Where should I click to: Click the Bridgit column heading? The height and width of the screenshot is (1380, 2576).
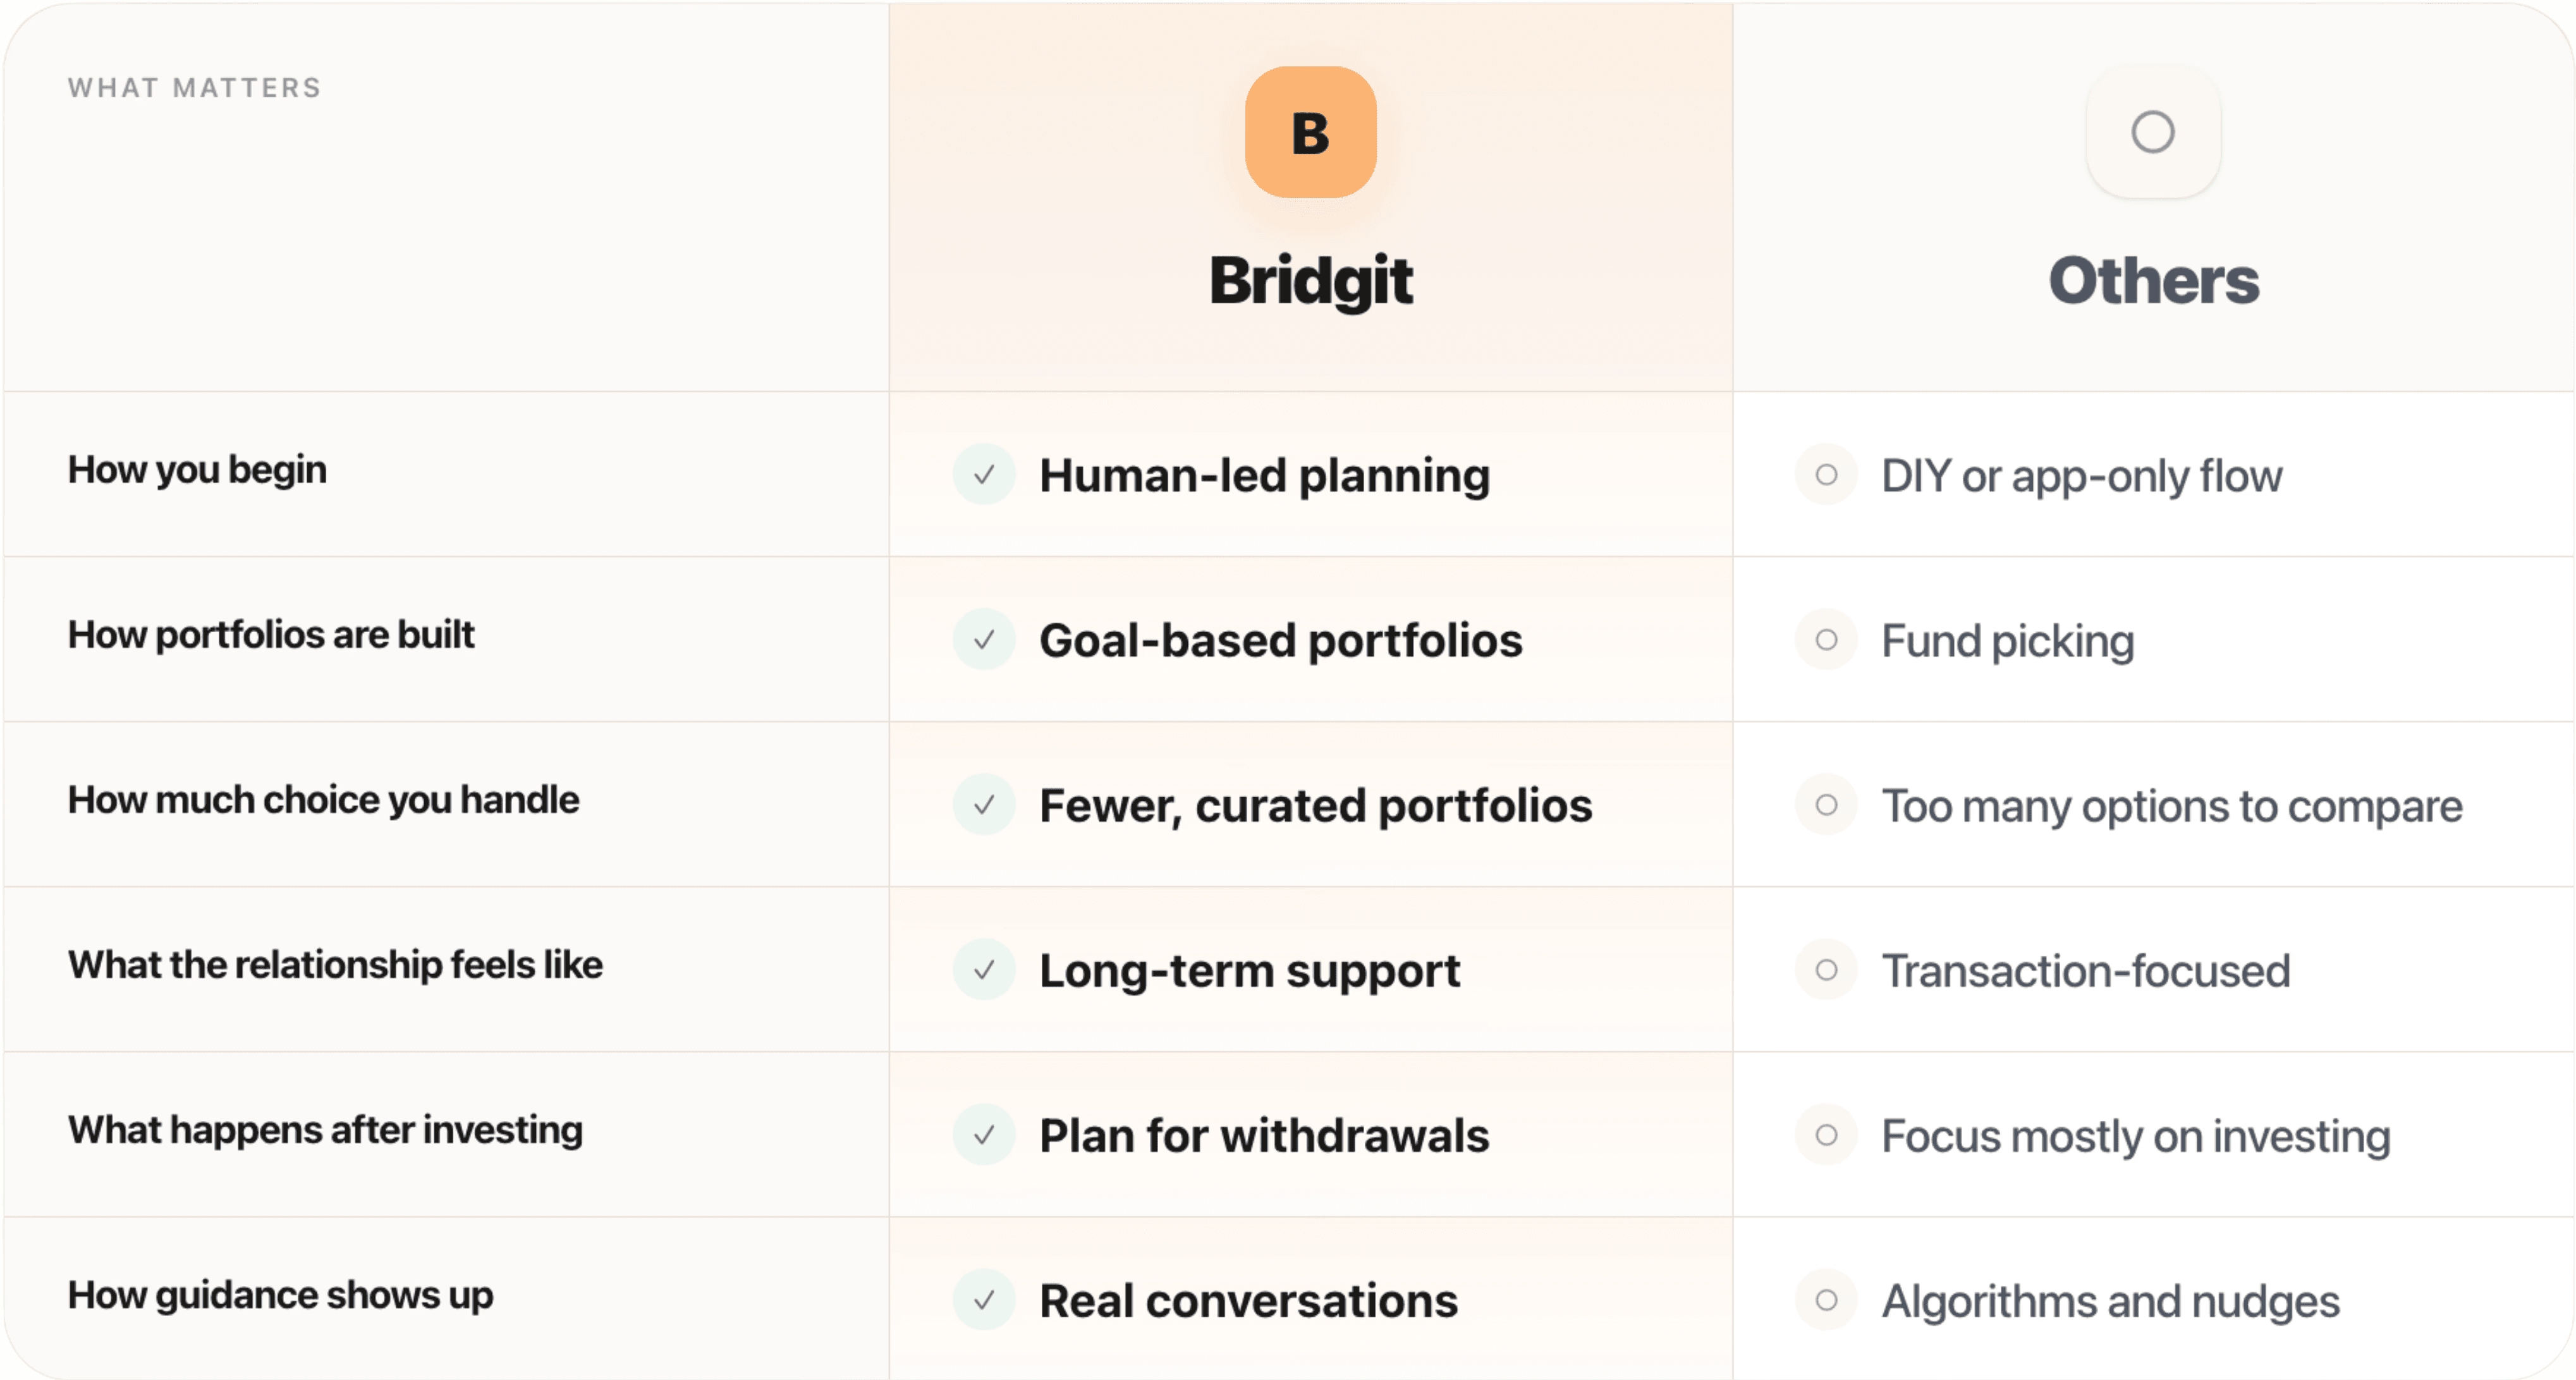pyautogui.click(x=1310, y=280)
